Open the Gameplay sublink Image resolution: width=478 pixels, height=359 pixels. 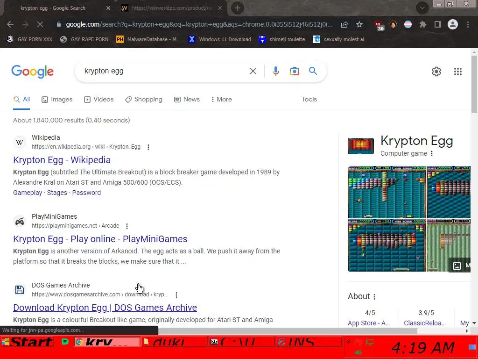[28, 193]
